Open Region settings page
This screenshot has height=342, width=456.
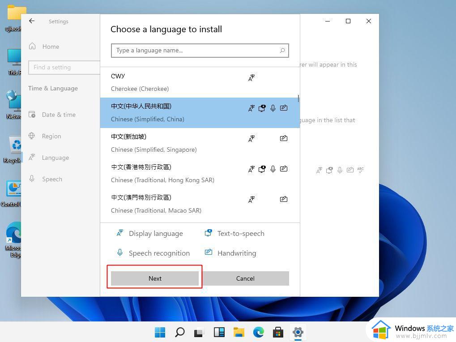point(51,136)
